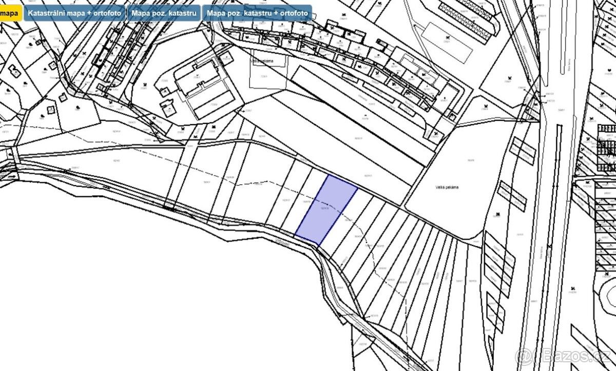616x371 pixels.
Task: Switch to the yellow "mapa" tab
Action: pyautogui.click(x=9, y=13)
